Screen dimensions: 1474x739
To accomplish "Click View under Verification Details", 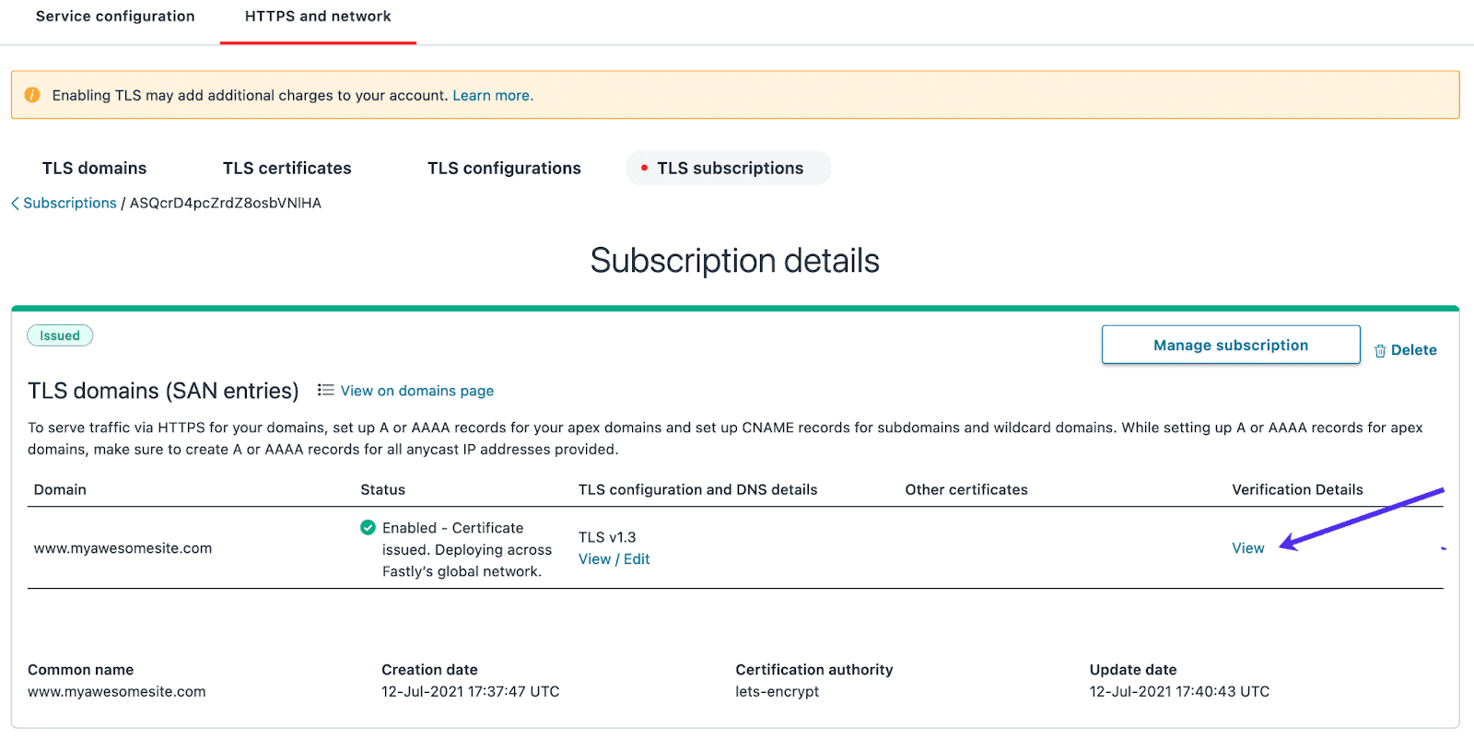I will [1247, 547].
